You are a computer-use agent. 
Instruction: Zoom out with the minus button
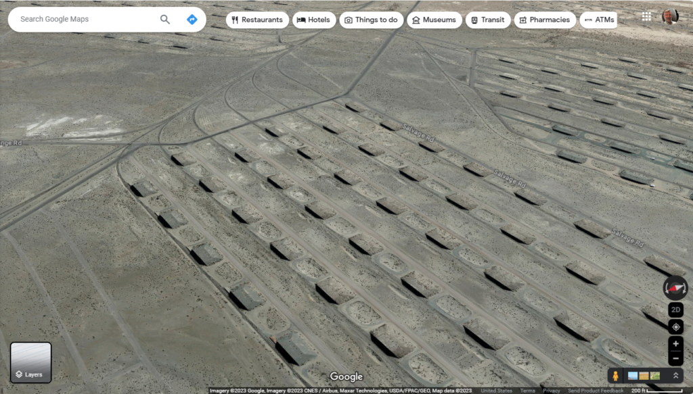(676, 358)
